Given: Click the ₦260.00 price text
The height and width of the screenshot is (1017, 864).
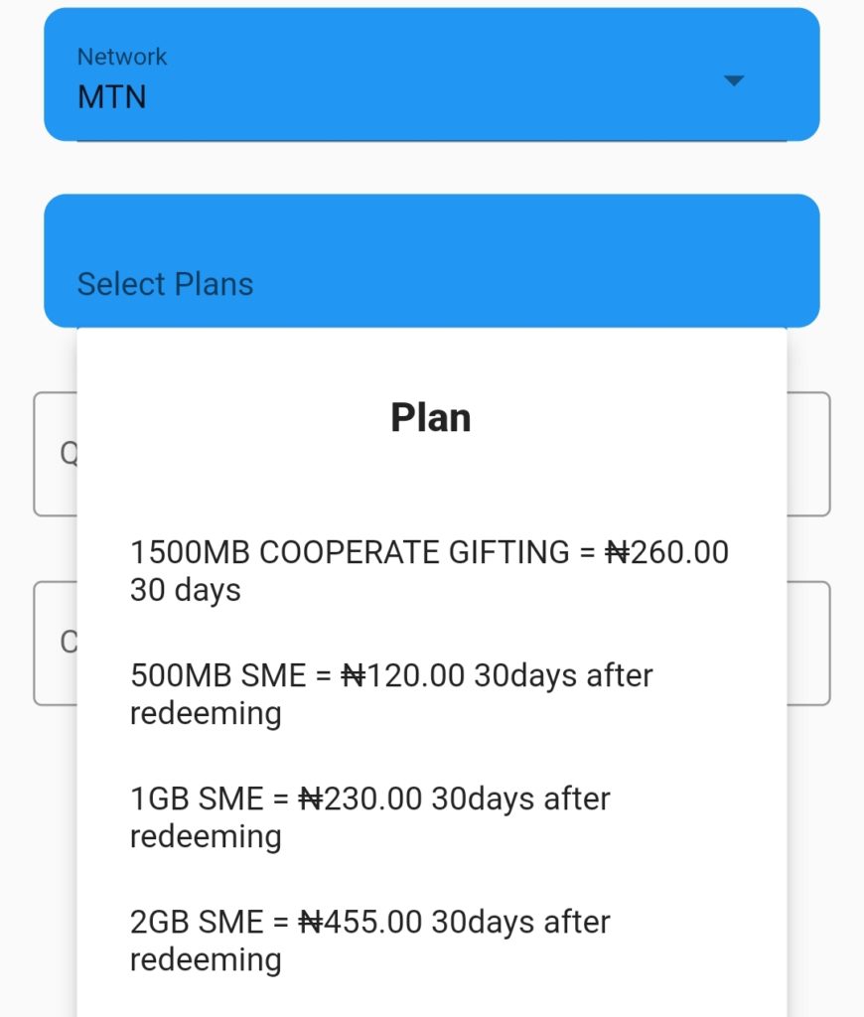Looking at the screenshot, I should pos(667,552).
